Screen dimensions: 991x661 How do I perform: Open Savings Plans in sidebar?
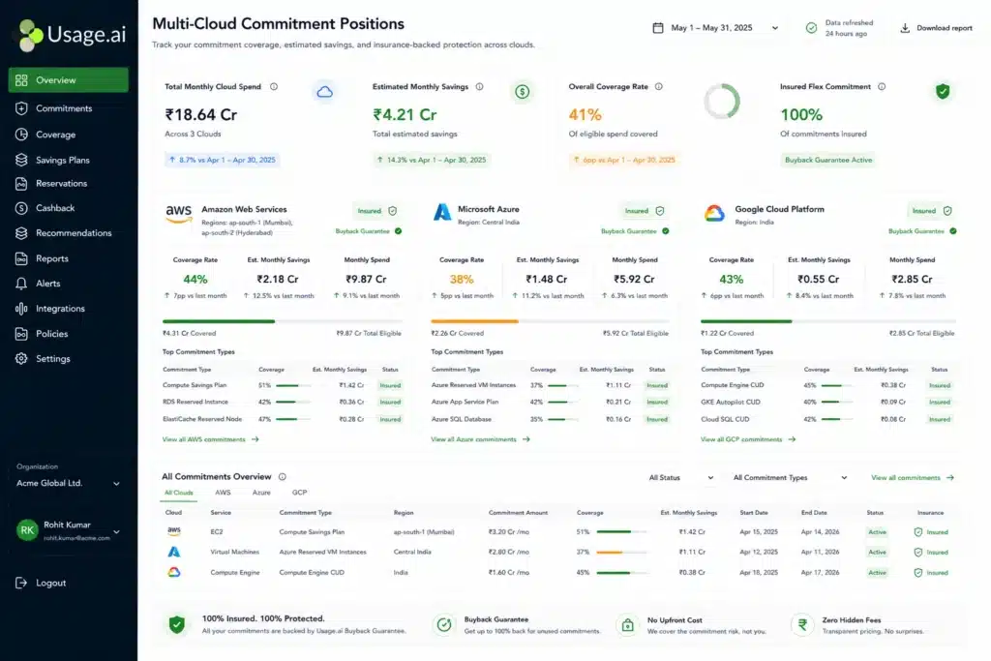point(63,160)
